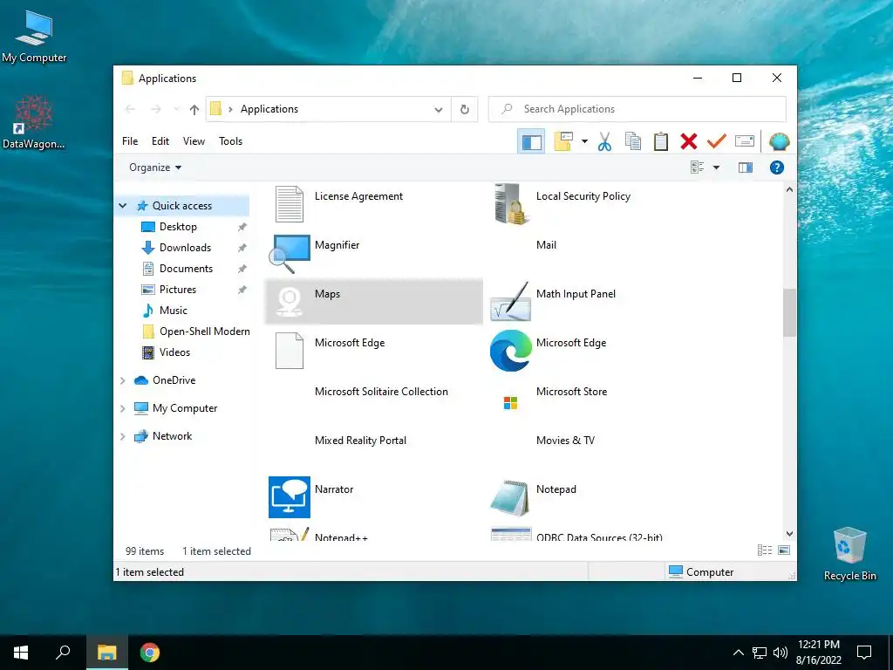Collapse the Quick access tree node
The width and height of the screenshot is (893, 670).
coord(122,206)
